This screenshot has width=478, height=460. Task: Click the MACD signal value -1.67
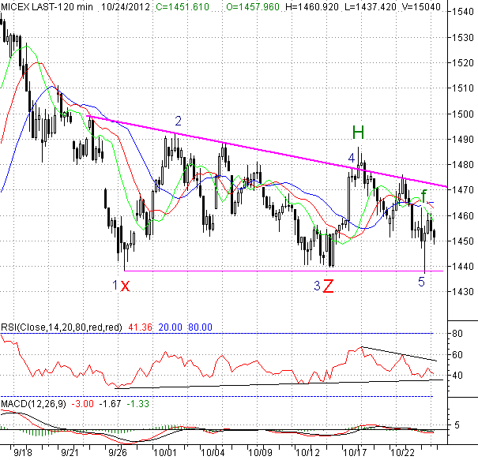[110, 404]
